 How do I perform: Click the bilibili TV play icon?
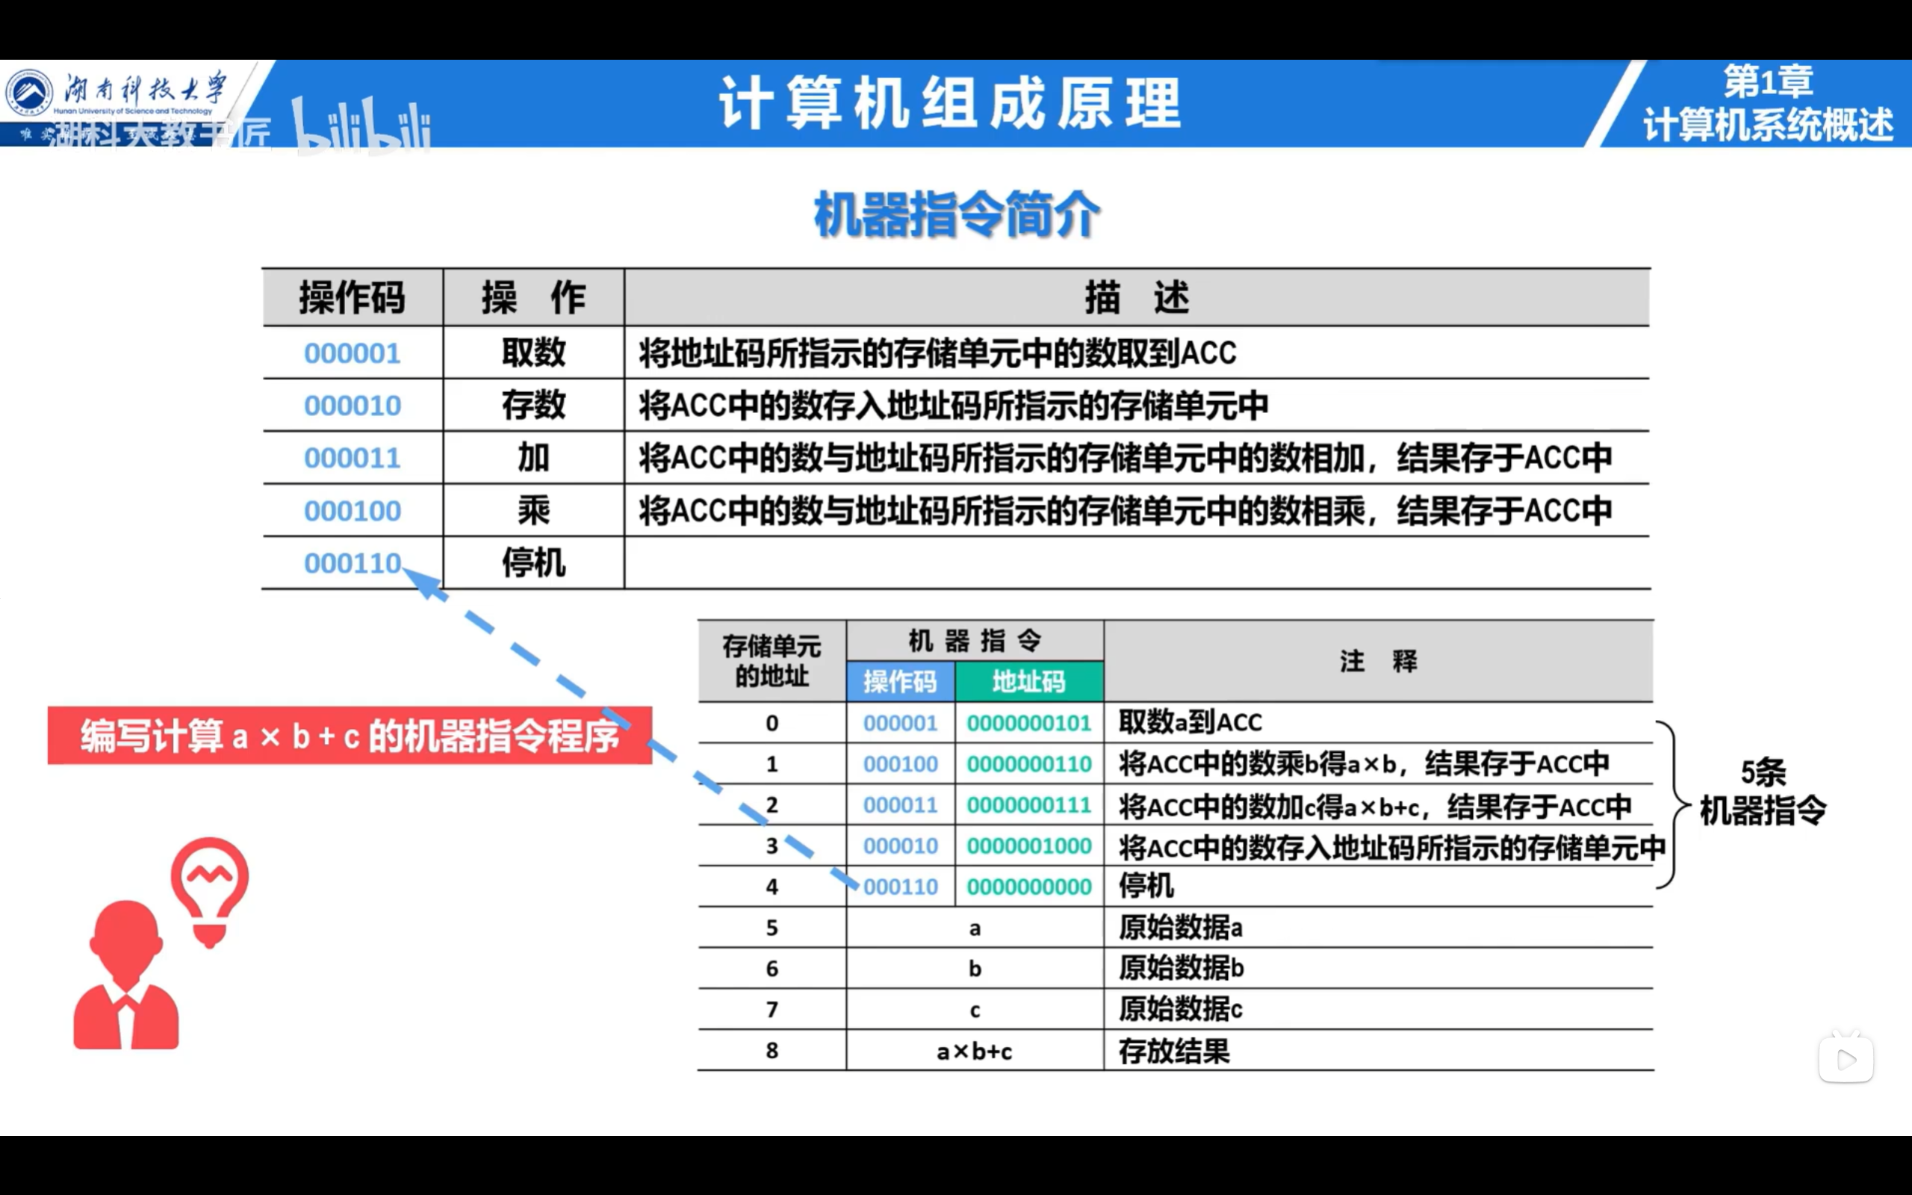point(1846,1059)
